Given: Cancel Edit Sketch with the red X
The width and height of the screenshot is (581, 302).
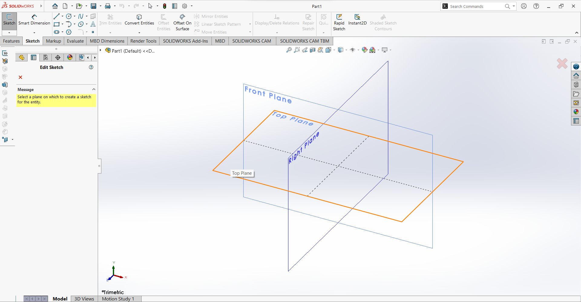Looking at the screenshot, I should 20,77.
